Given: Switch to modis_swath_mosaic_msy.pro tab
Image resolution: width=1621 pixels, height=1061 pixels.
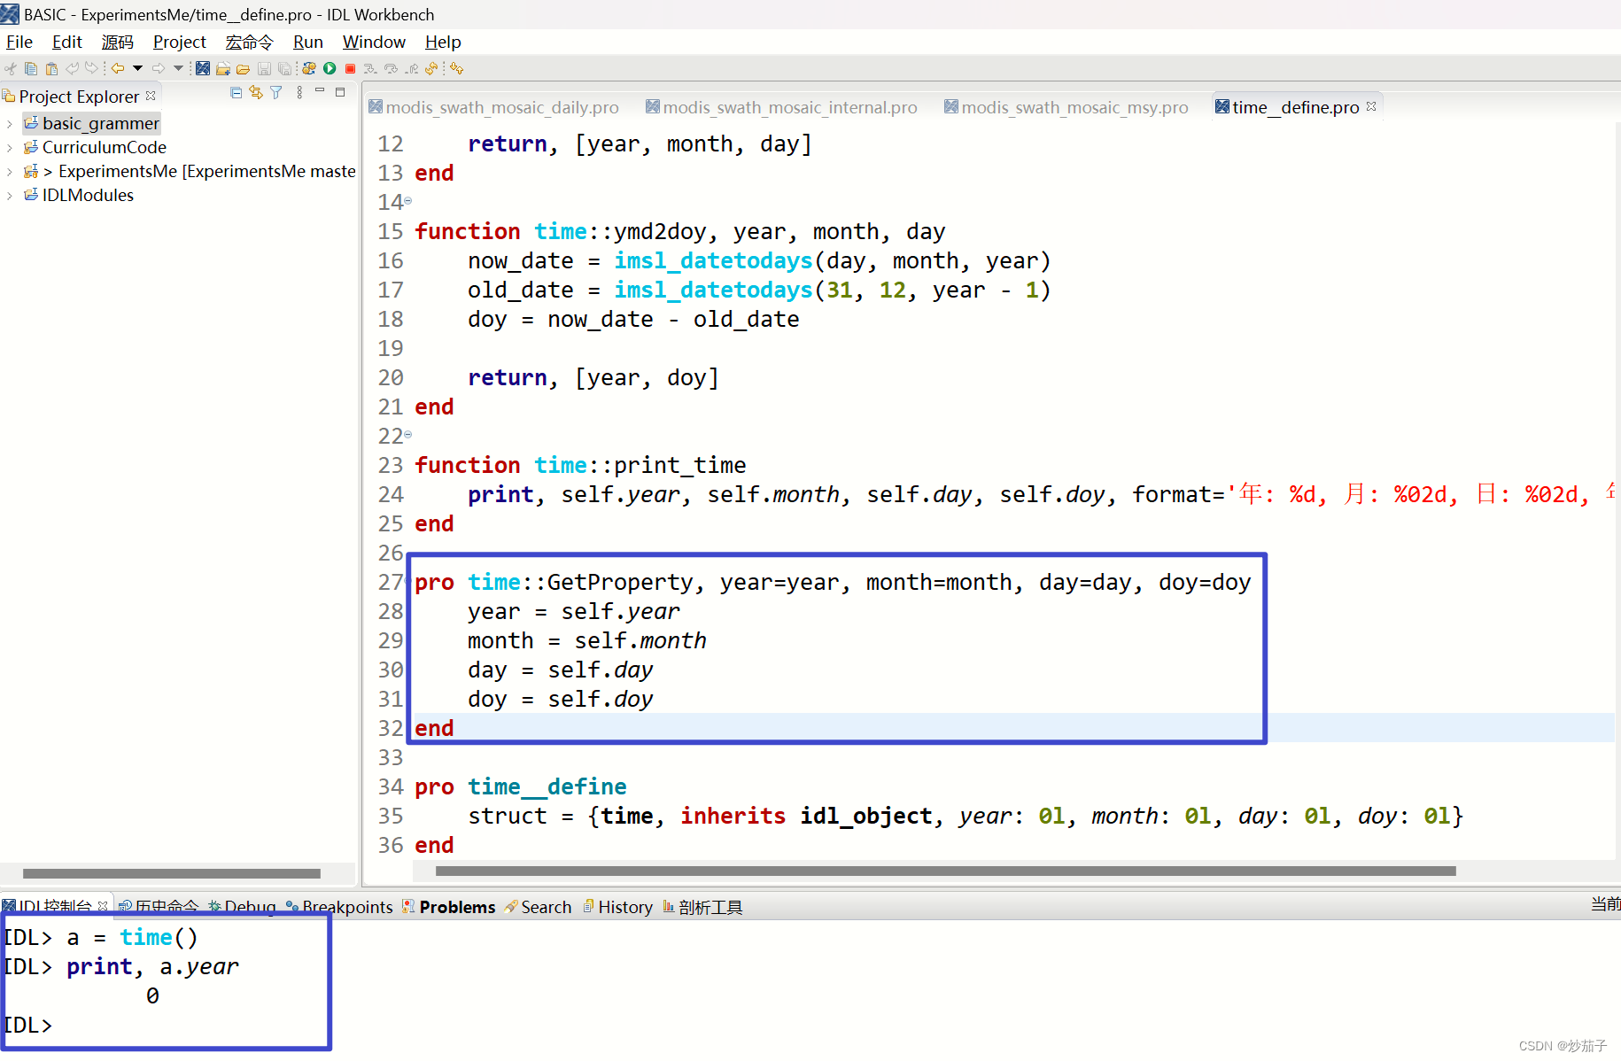Looking at the screenshot, I should [x=1066, y=107].
